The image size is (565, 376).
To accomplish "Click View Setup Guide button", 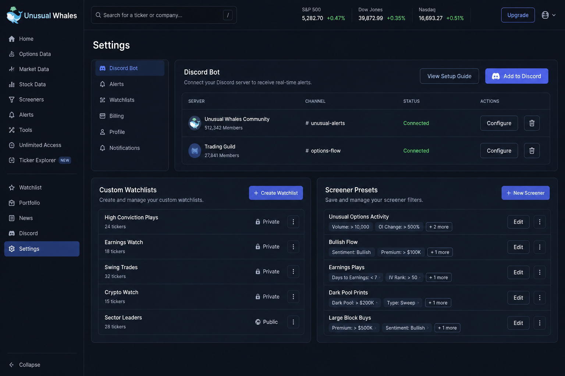I will (449, 76).
